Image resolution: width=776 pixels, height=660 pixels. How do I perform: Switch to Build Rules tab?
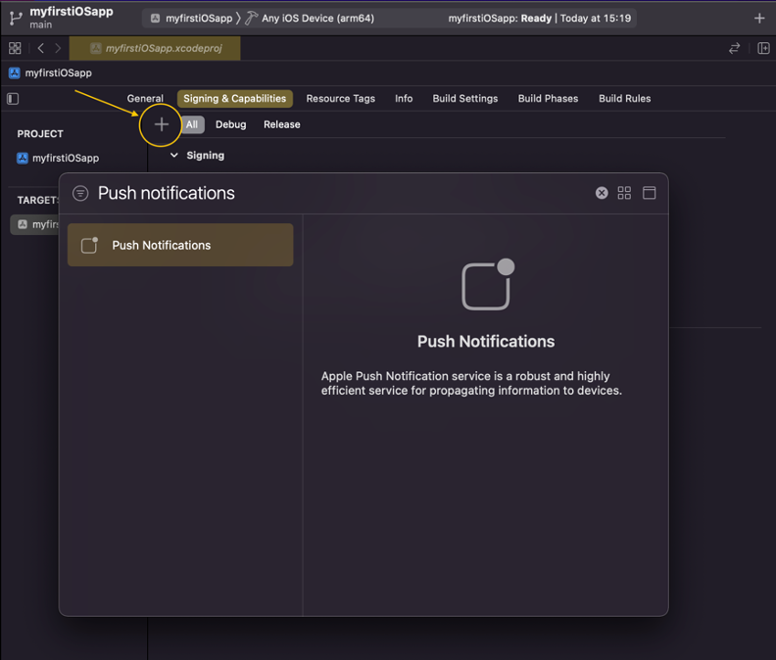click(624, 99)
